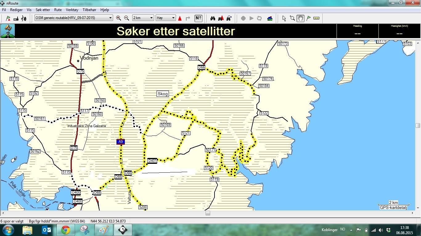Click the 50167 road label
Image resolution: width=421 pixels, height=236 pixels.
click(245, 73)
